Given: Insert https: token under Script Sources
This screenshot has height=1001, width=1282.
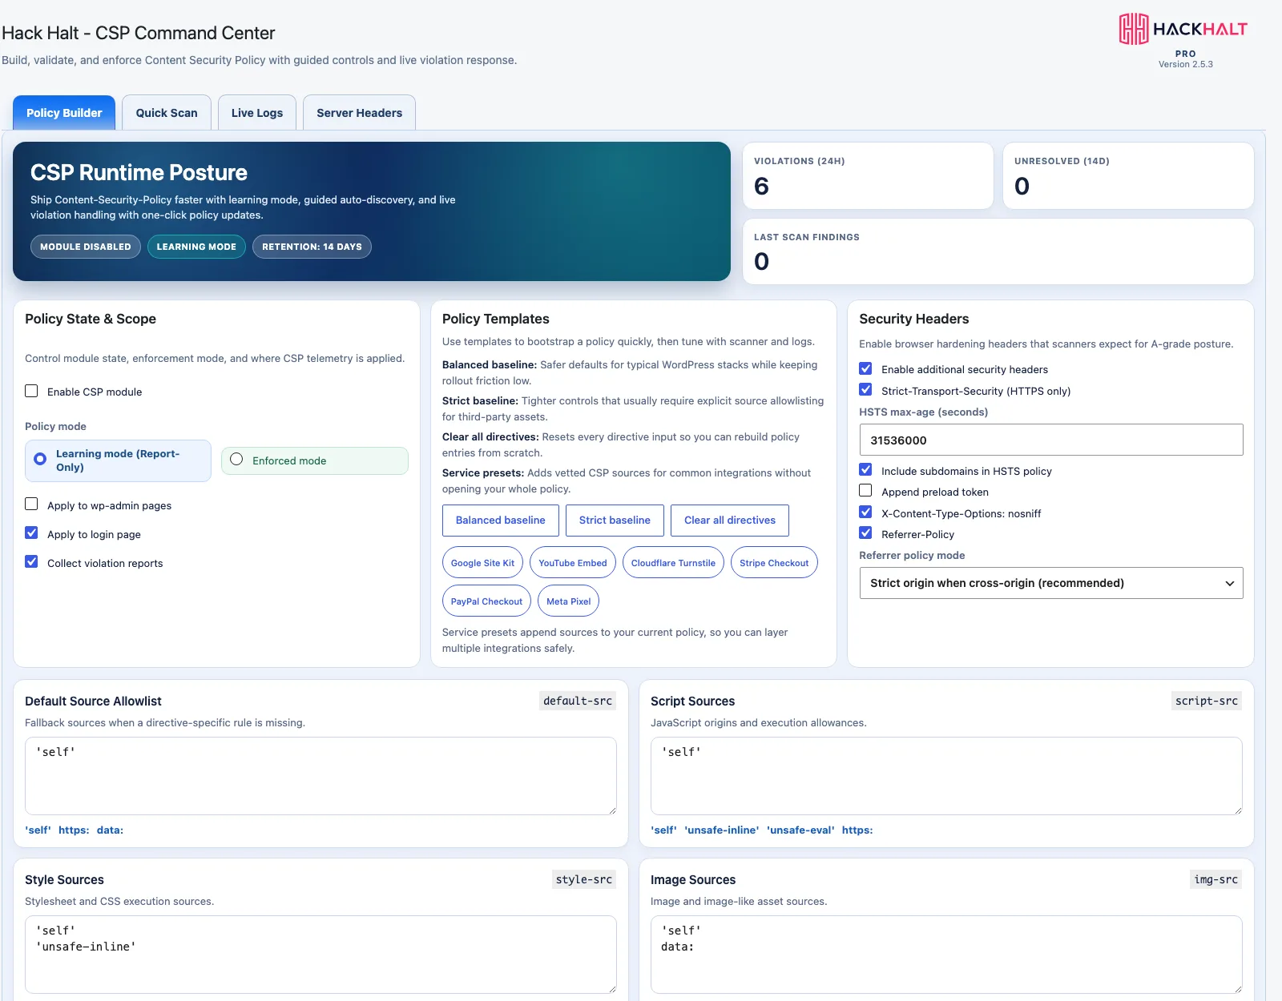Looking at the screenshot, I should pos(857,830).
